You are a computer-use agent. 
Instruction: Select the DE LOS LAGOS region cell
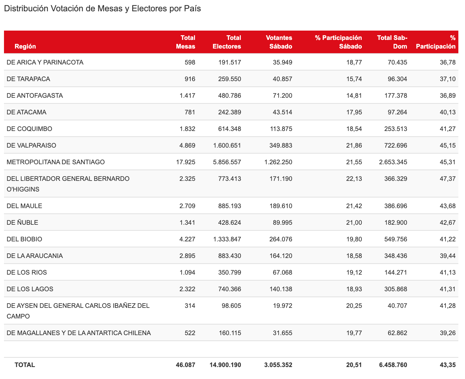[30, 289]
